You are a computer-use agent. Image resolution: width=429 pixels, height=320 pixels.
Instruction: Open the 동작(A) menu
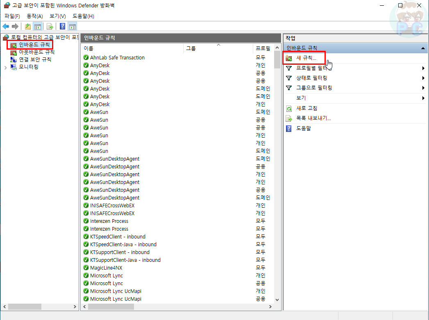point(35,16)
